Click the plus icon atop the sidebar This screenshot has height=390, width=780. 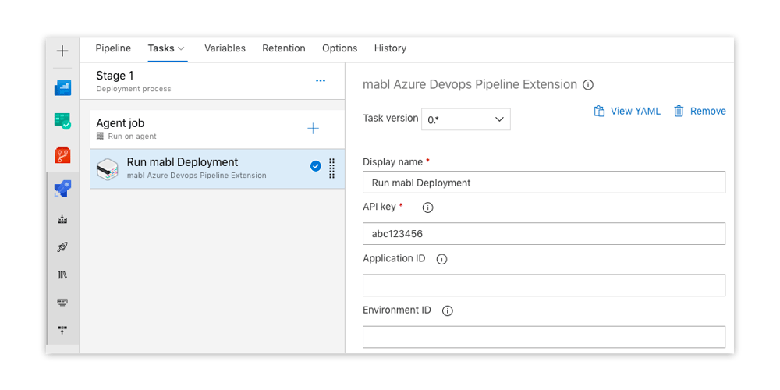pos(62,51)
